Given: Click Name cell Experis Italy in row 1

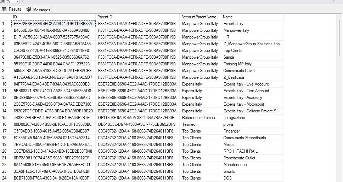Looking at the screenshot, I should 252,24.
